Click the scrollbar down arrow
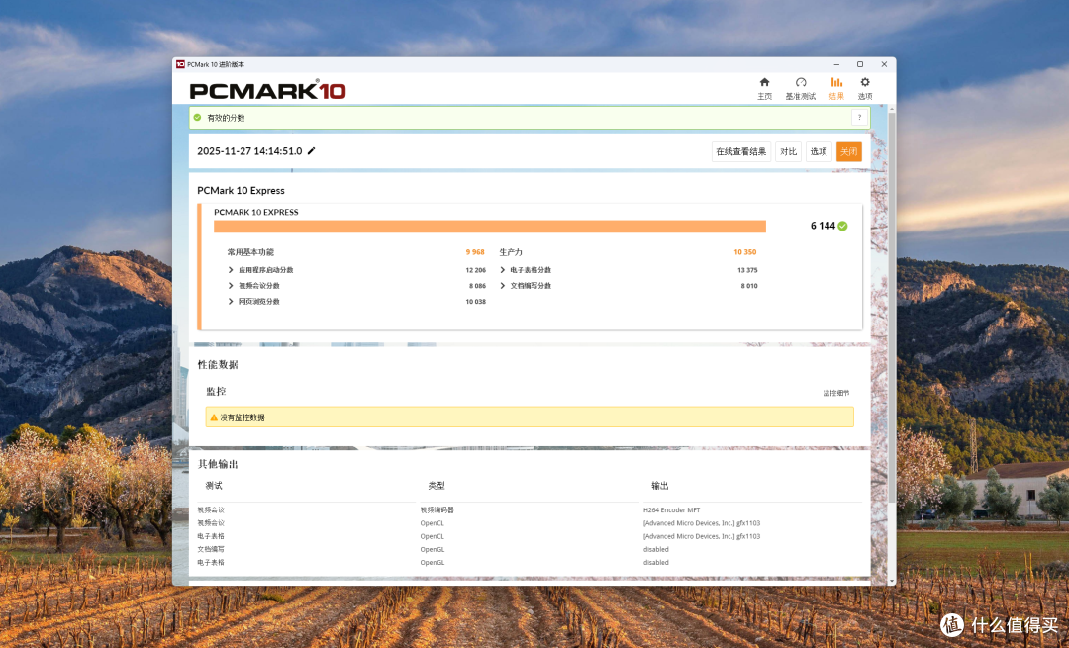 click(892, 581)
